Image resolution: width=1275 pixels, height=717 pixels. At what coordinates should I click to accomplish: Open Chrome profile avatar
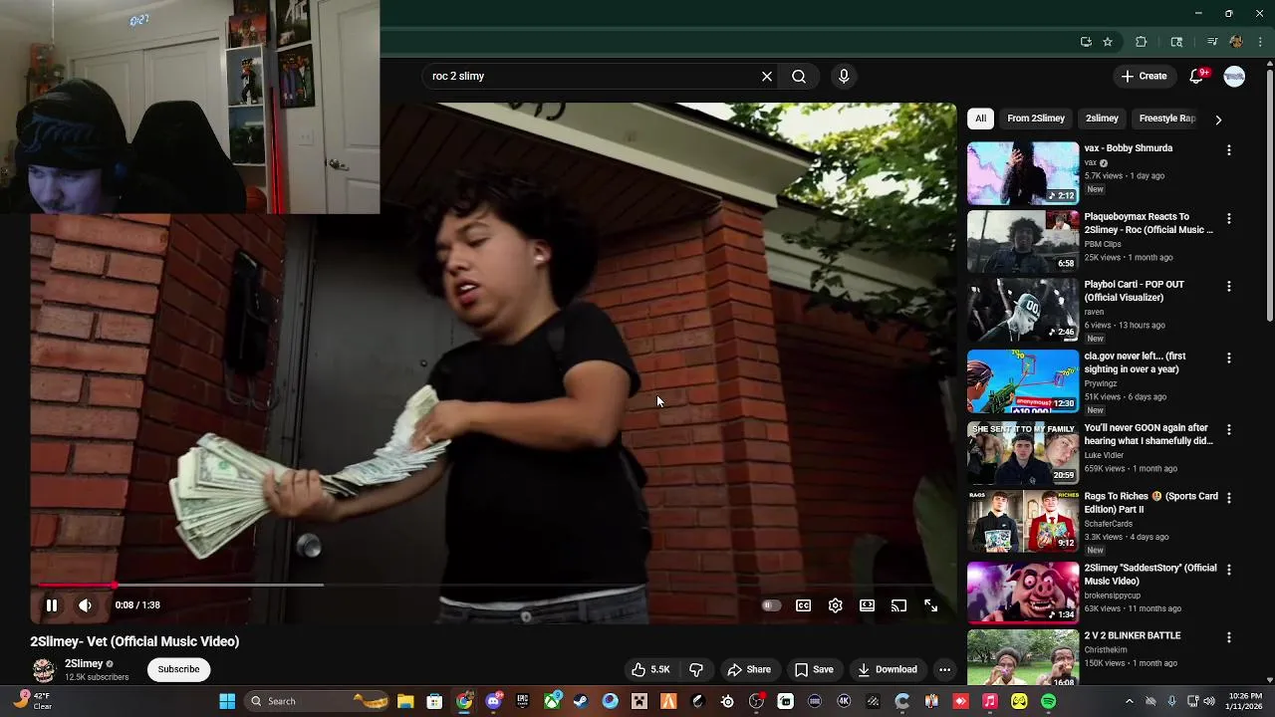pyautogui.click(x=1236, y=42)
